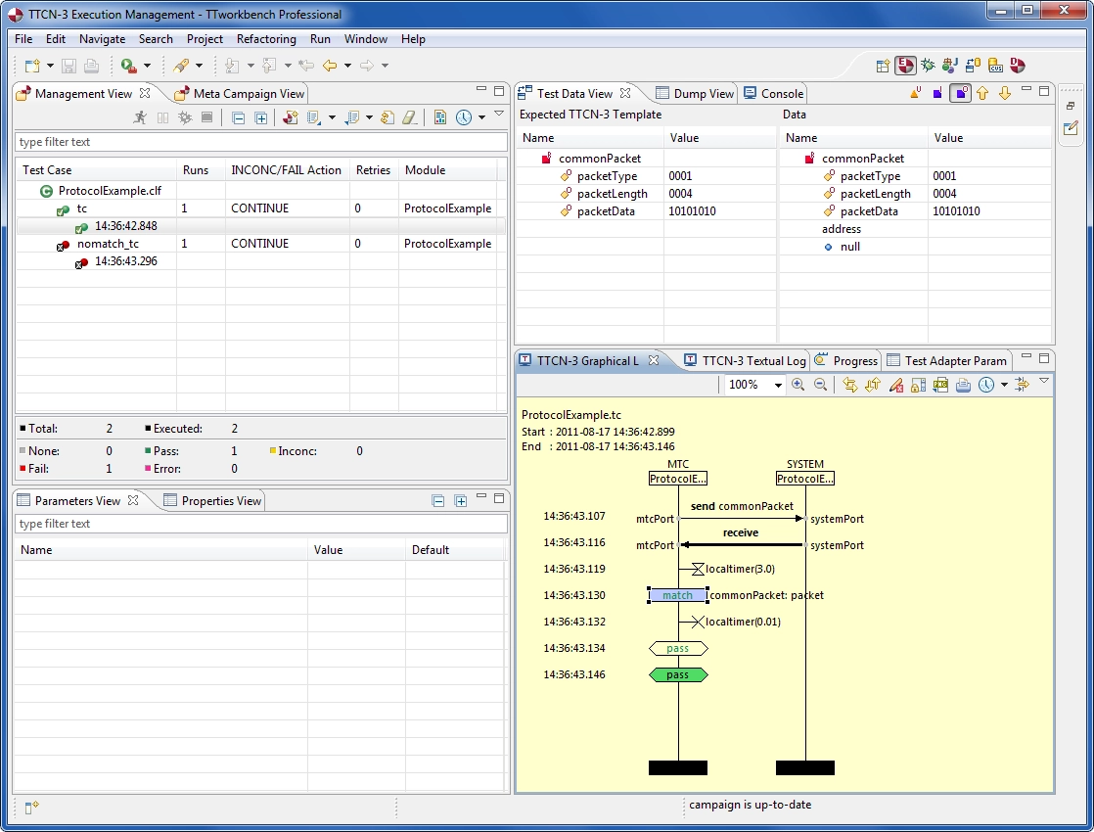Click the zoom in magnifier in Graphical Log

[x=798, y=385]
